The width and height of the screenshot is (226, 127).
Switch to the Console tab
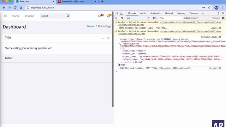(x=132, y=13)
